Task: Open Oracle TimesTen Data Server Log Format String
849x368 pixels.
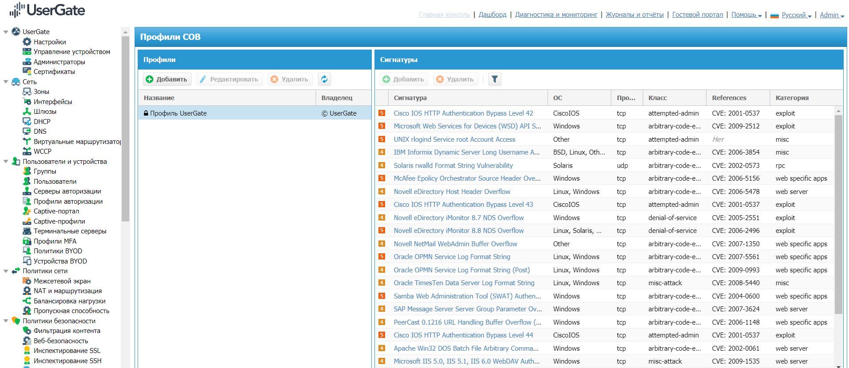Action: (x=464, y=283)
